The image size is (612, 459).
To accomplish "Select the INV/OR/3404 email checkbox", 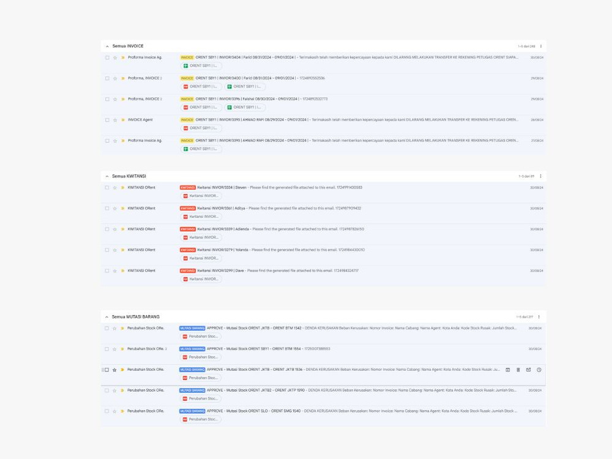I will 107,58.
